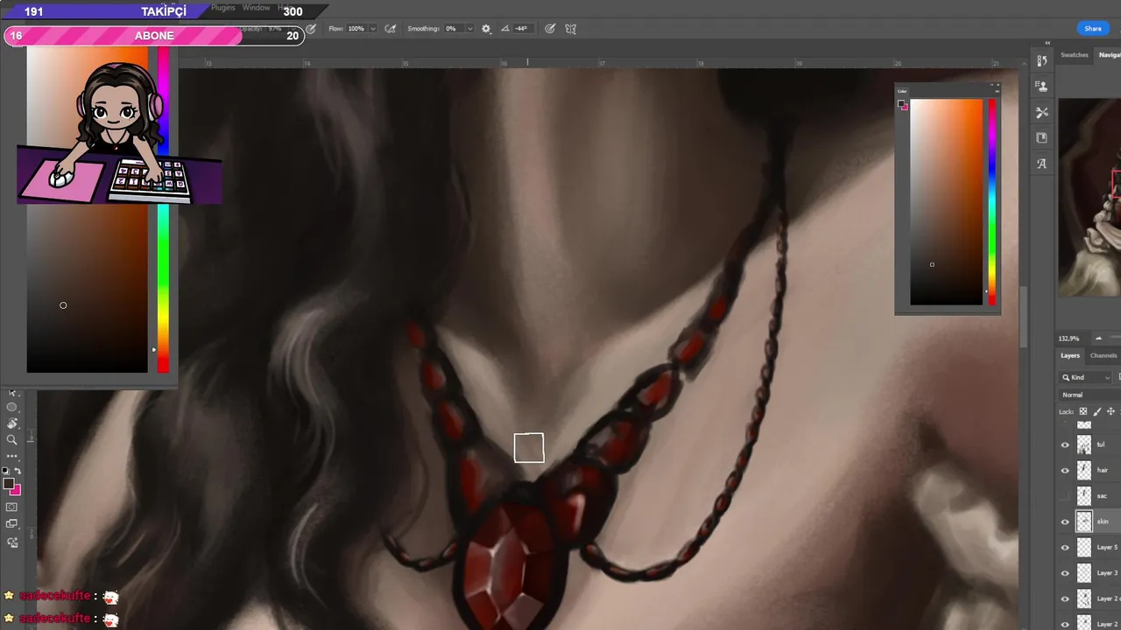
Task: Collapse right panels double-arrow
Action: 1047,43
